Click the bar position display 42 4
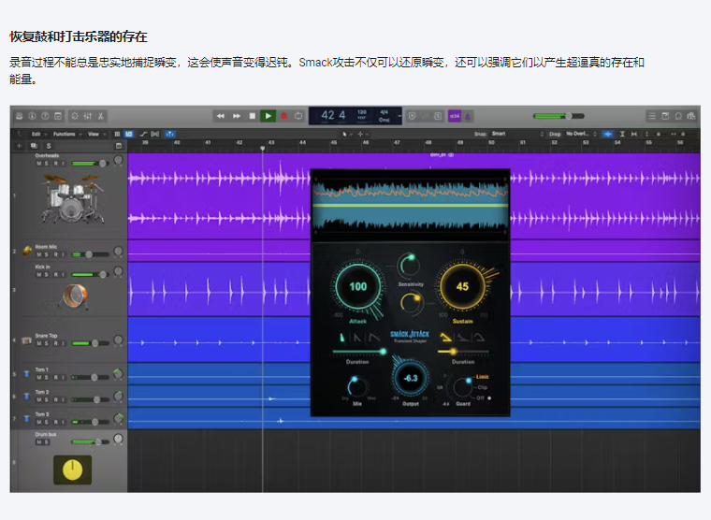 [x=333, y=115]
